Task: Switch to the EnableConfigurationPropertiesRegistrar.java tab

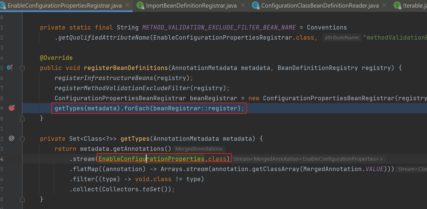Action: click(64, 6)
